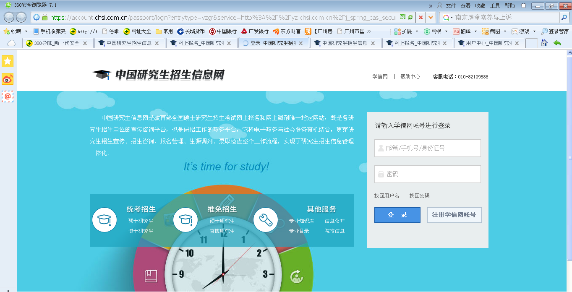Click the refresh-person icon on green segment
572x292 pixels.
coord(297,276)
